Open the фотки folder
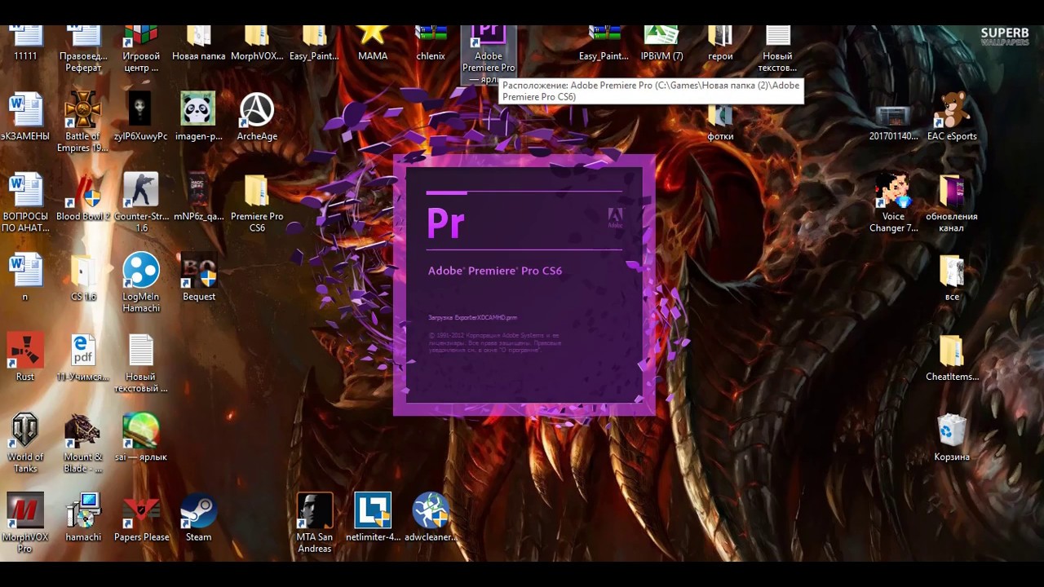This screenshot has width=1044, height=587. point(720,121)
